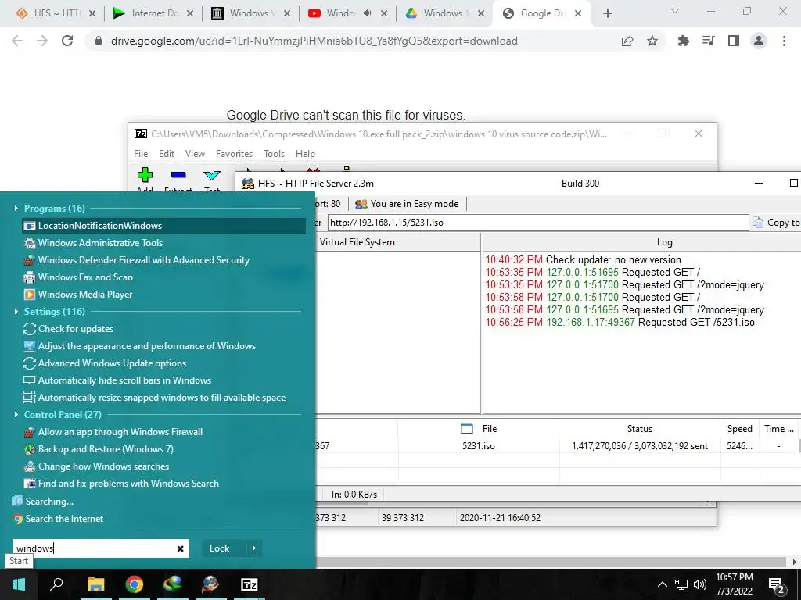The height and width of the screenshot is (600, 801).
Task: Click the You are in Easy mode button
Action: pos(407,204)
